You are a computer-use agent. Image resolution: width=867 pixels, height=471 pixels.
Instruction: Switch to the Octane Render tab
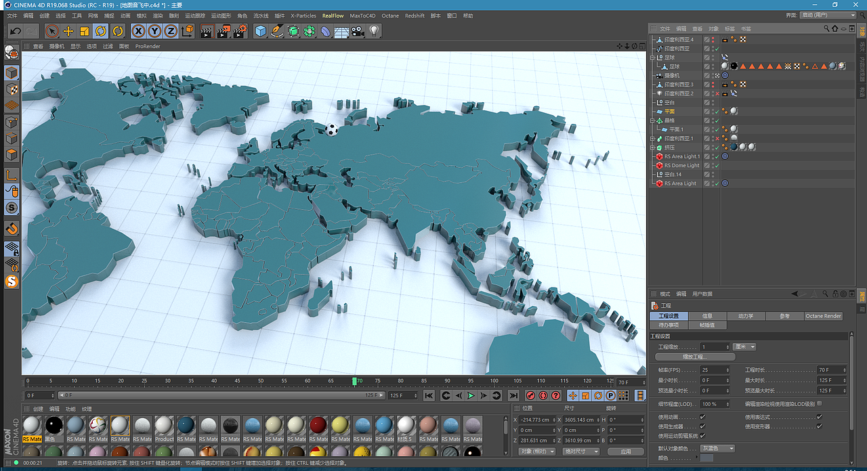tap(823, 316)
